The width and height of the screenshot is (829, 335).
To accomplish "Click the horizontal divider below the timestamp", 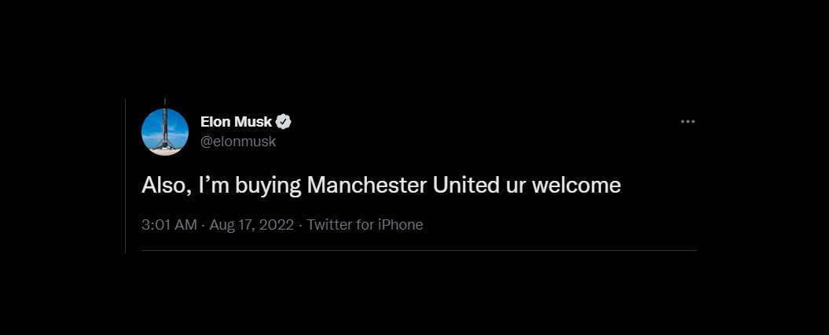I will click(x=419, y=250).
